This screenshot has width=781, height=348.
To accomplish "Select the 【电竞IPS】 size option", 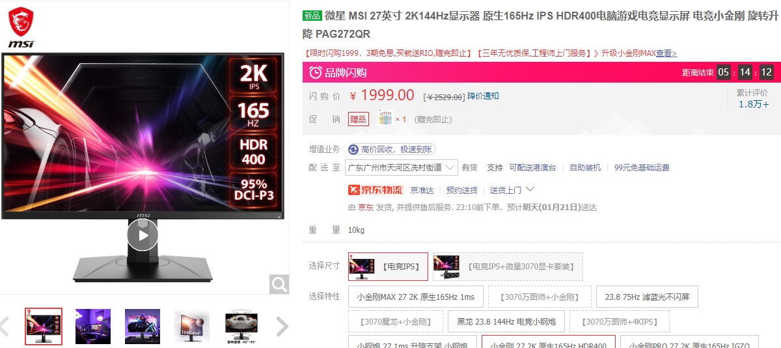I will point(388,266).
